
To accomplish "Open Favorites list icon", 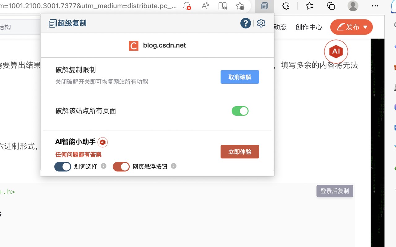I will pyautogui.click(x=309, y=6).
